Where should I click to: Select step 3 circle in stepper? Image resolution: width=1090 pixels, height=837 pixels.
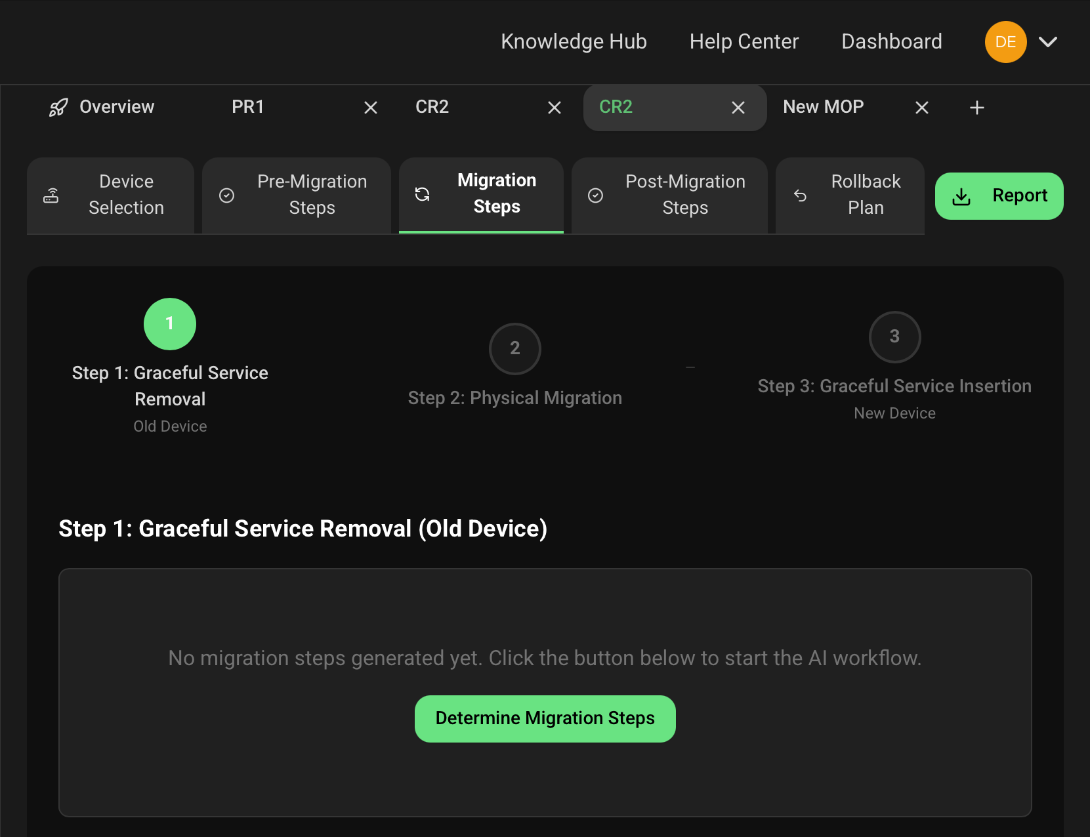pyautogui.click(x=894, y=337)
